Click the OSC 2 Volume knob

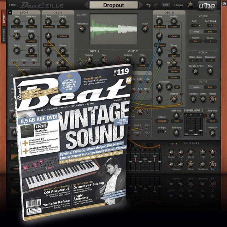coord(174,99)
